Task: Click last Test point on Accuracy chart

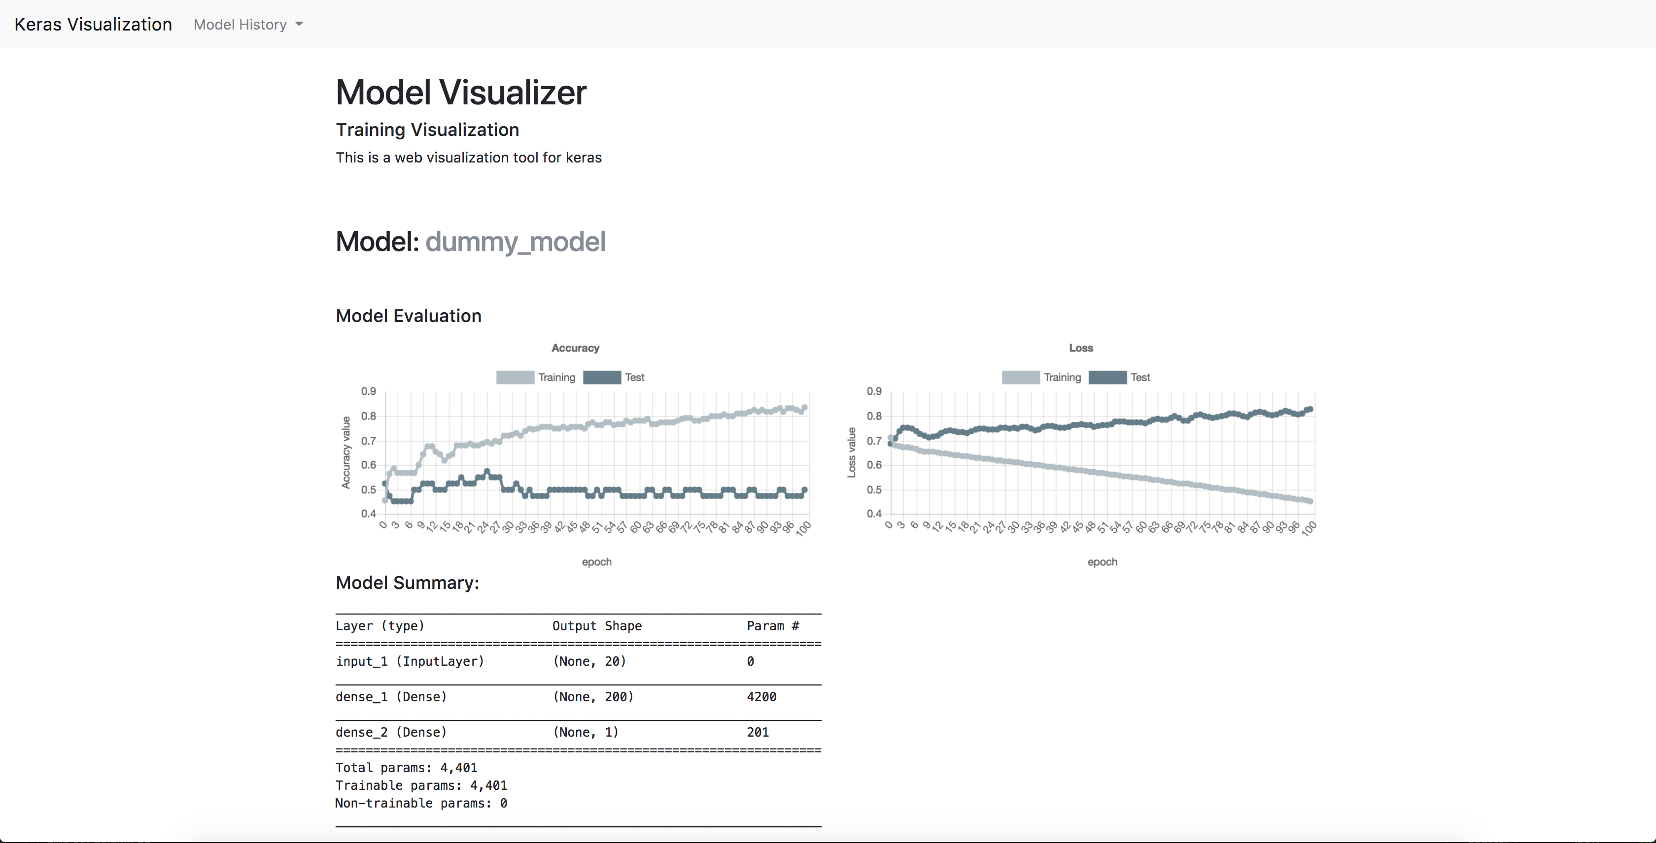Action: coord(804,490)
